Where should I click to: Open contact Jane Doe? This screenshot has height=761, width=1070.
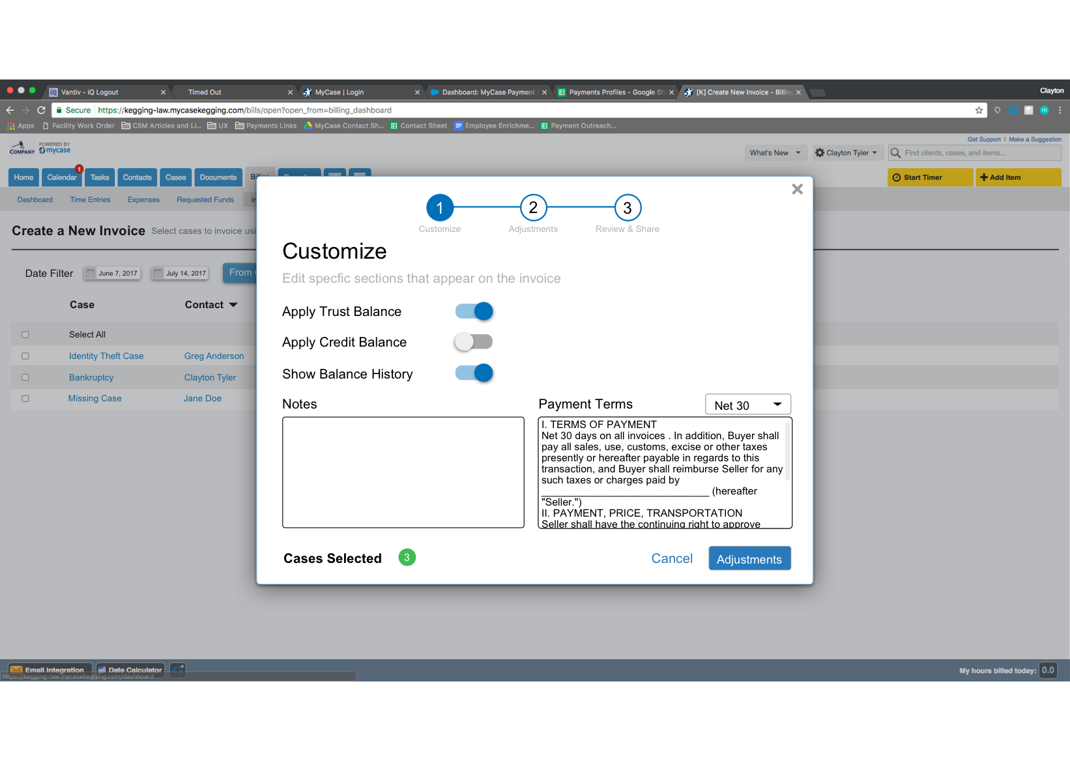point(203,398)
